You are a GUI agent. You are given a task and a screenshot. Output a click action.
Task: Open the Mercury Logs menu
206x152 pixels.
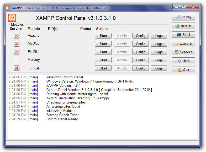pos(159,60)
